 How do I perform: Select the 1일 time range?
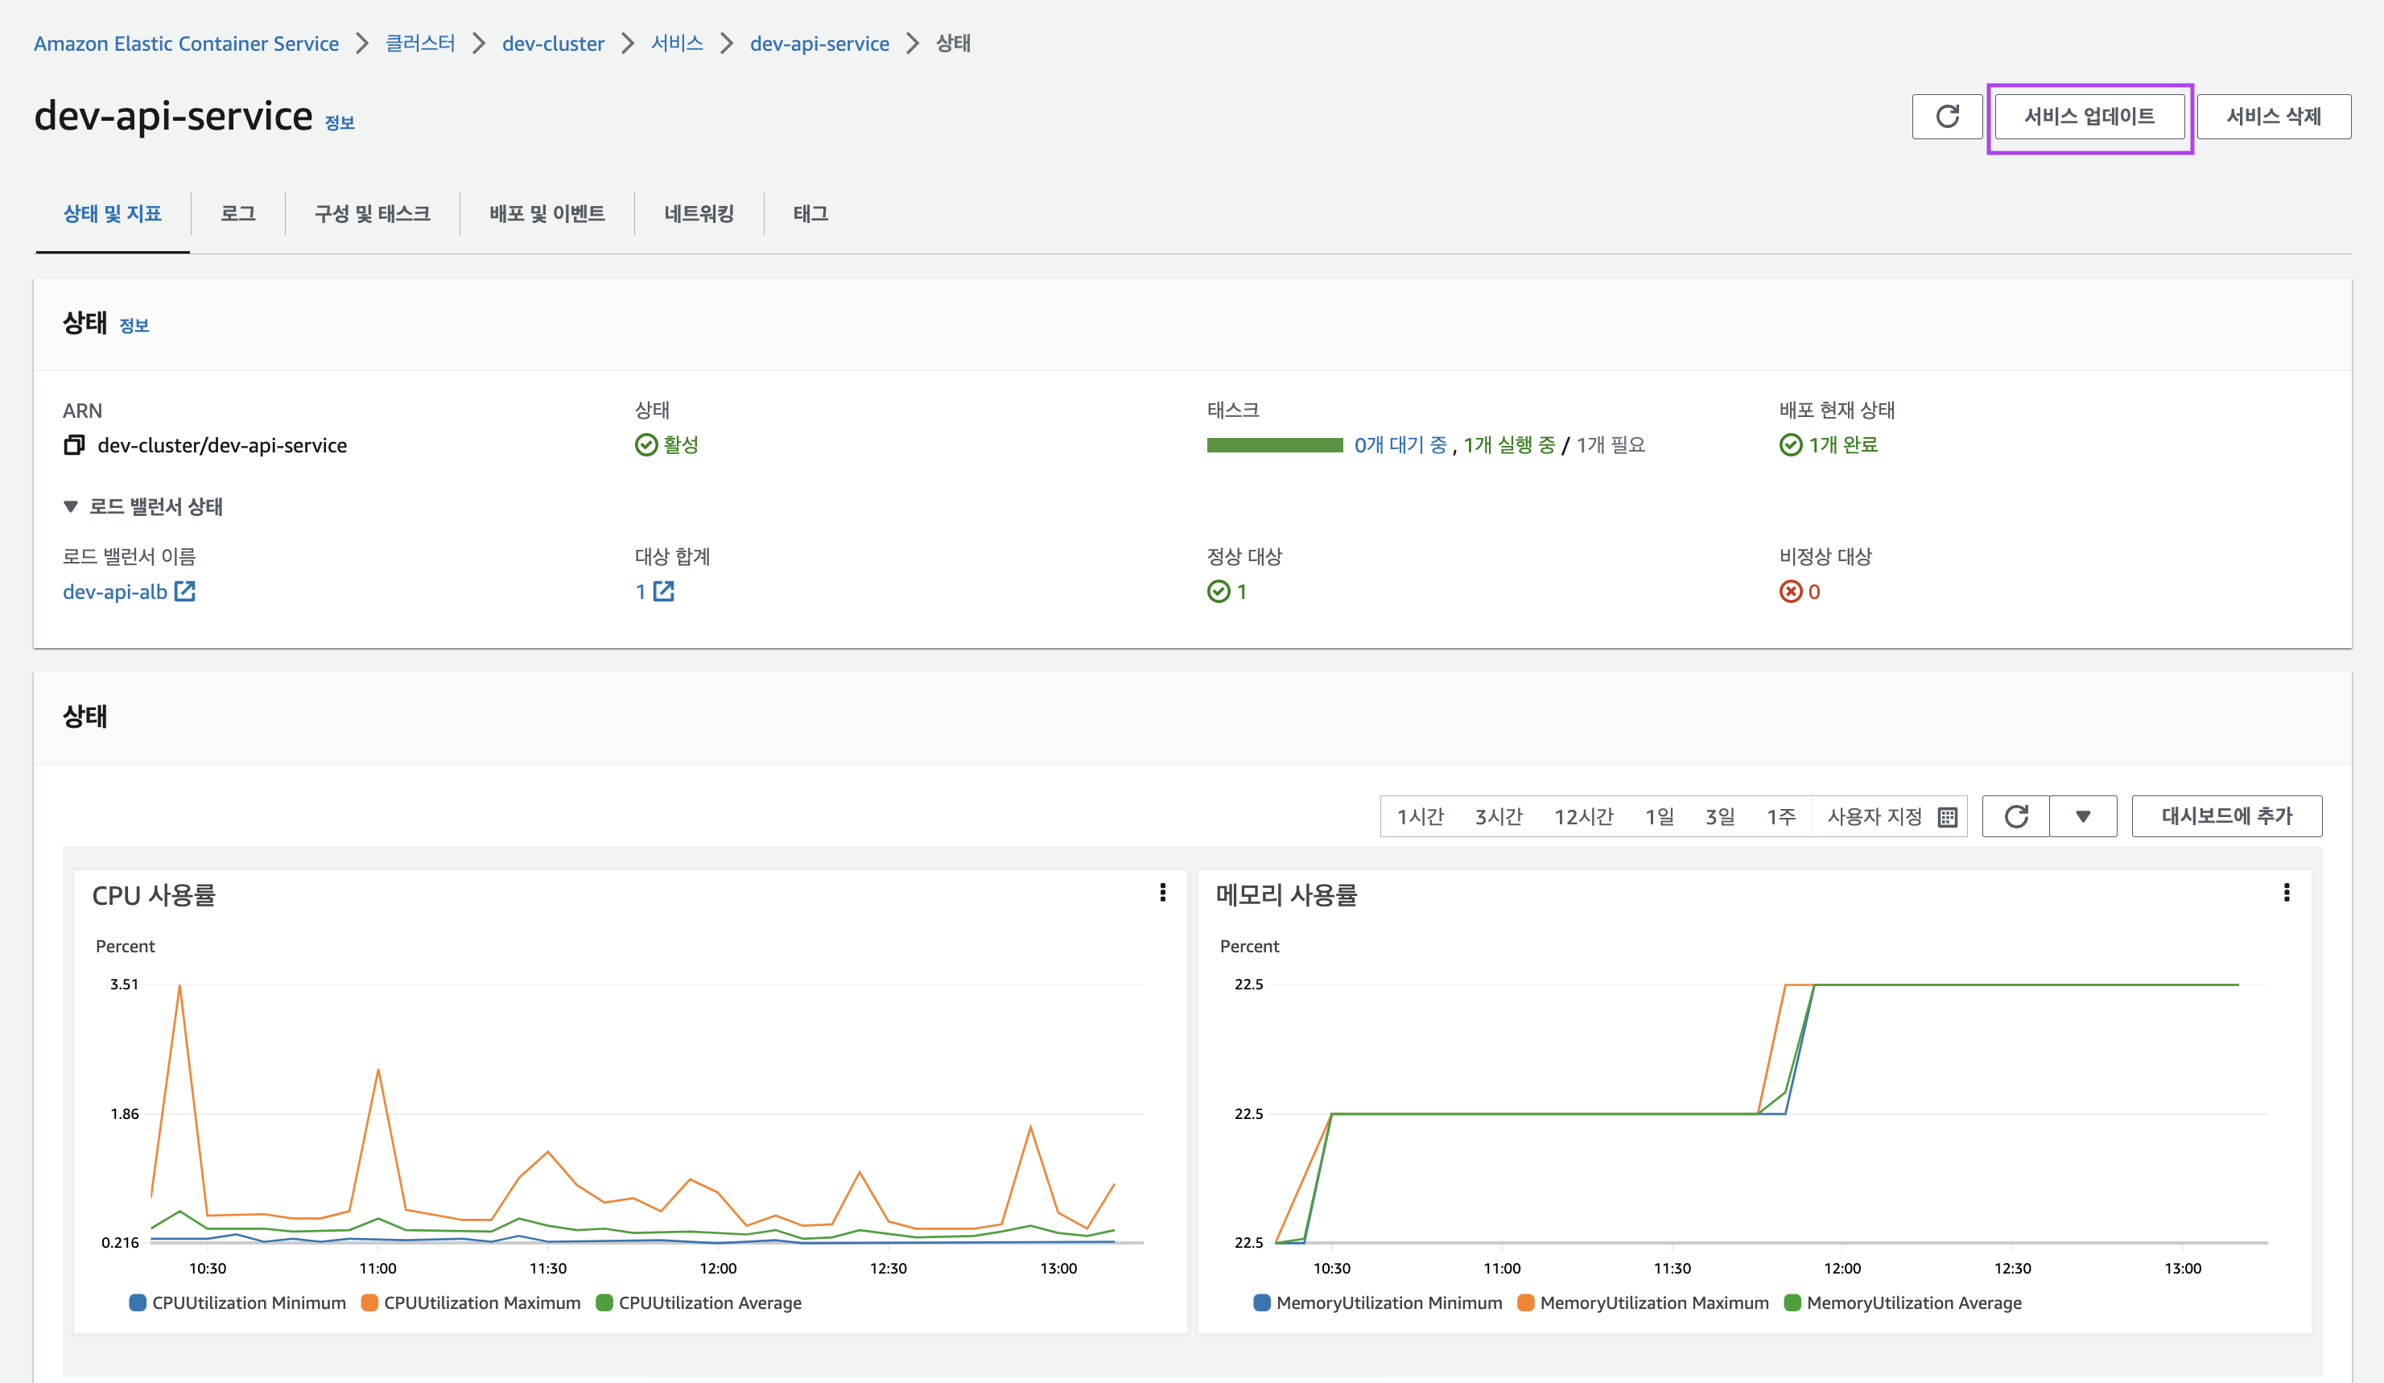click(1660, 816)
